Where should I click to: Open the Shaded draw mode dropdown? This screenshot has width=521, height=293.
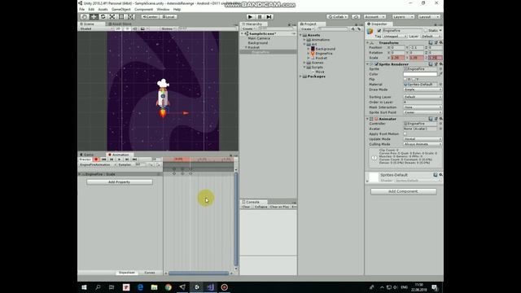click(96, 28)
